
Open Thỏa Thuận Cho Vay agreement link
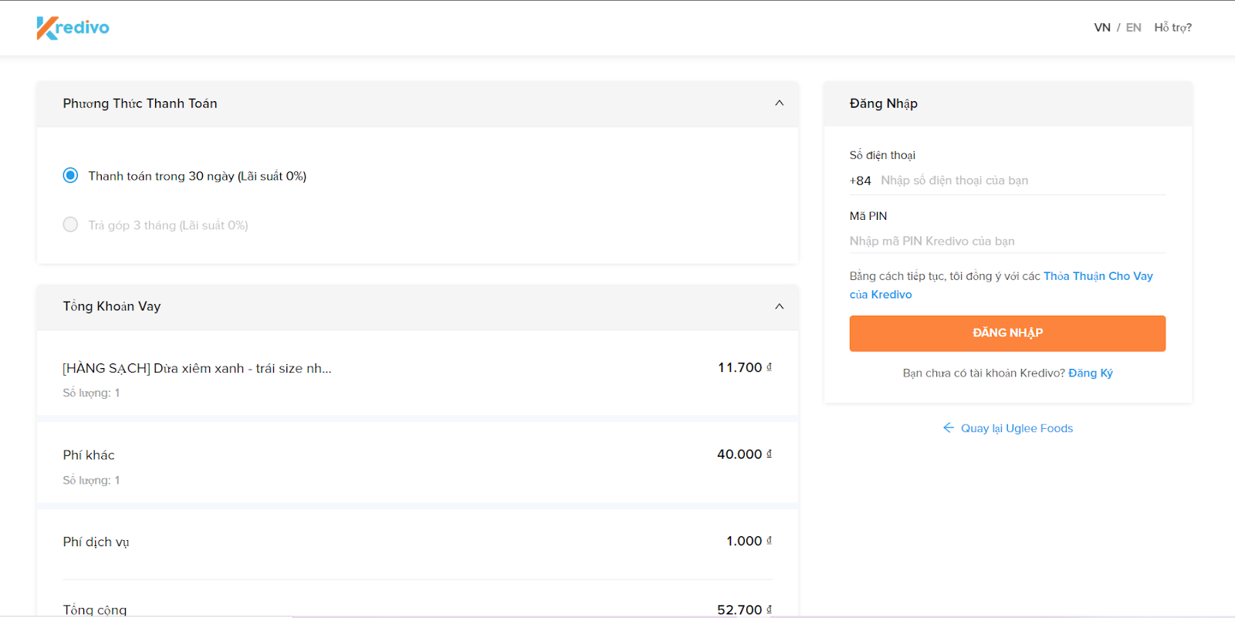tap(1098, 276)
